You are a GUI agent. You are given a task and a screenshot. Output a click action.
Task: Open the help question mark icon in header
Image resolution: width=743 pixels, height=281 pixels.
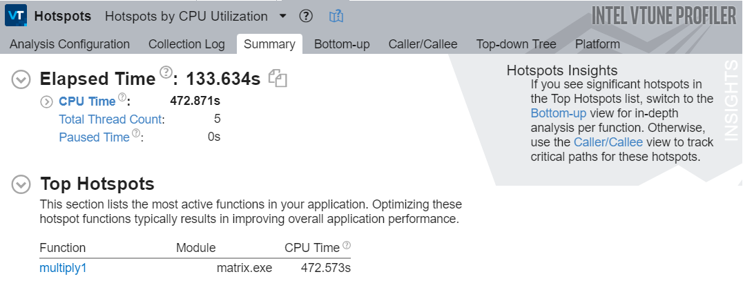pyautogui.click(x=307, y=16)
